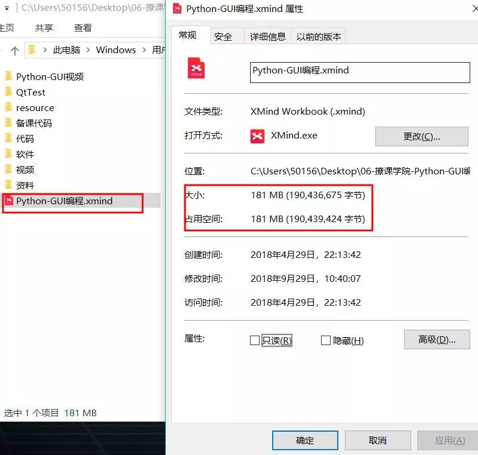Viewport: 478px width, 455px height.
Task: Select the 视频 folder name
Action: tap(25, 170)
